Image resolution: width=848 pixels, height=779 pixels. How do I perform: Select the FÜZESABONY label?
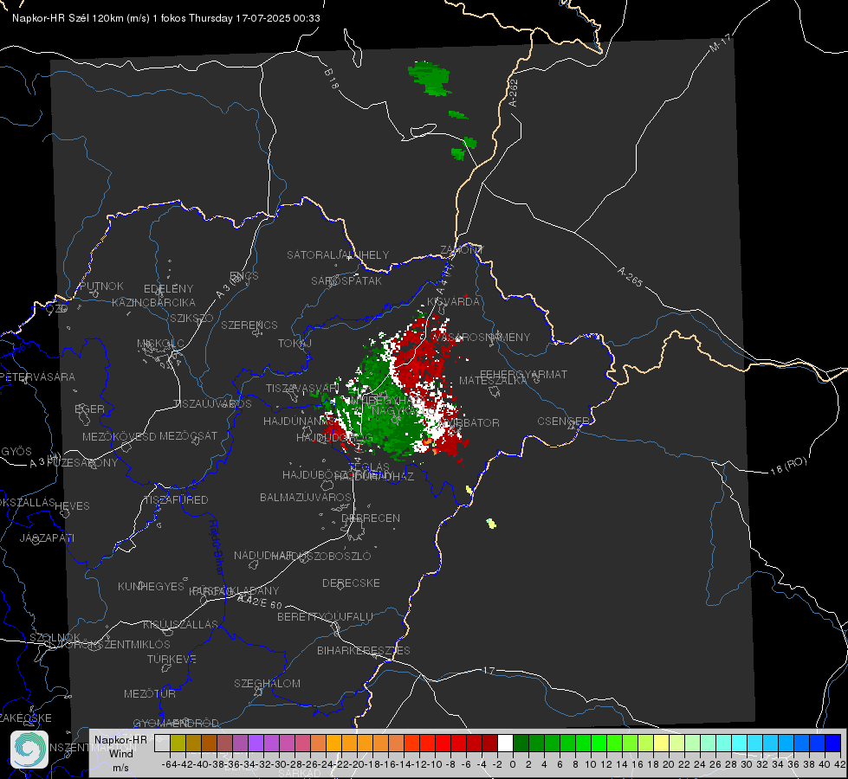pyautogui.click(x=82, y=463)
